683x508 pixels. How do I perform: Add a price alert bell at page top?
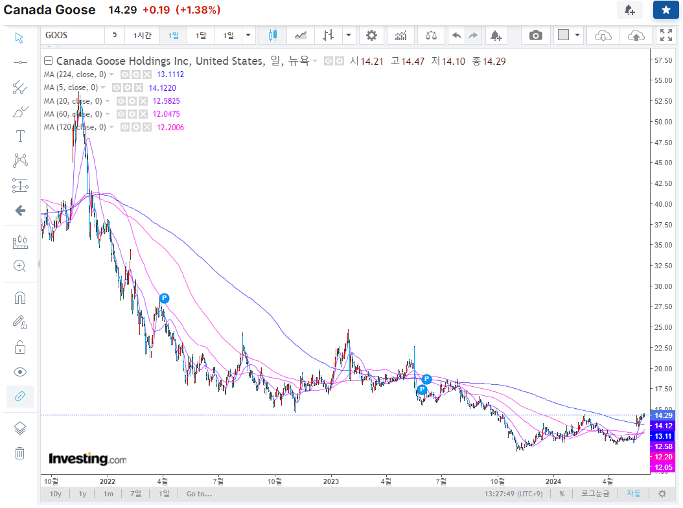629,10
